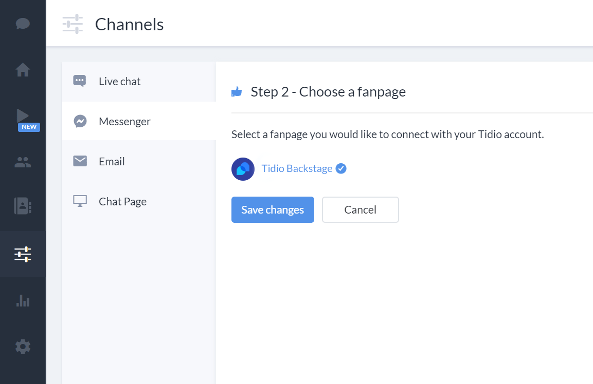Screen dimensions: 593x384
Task: Switch to the Chat Page channel
Action: (139, 201)
